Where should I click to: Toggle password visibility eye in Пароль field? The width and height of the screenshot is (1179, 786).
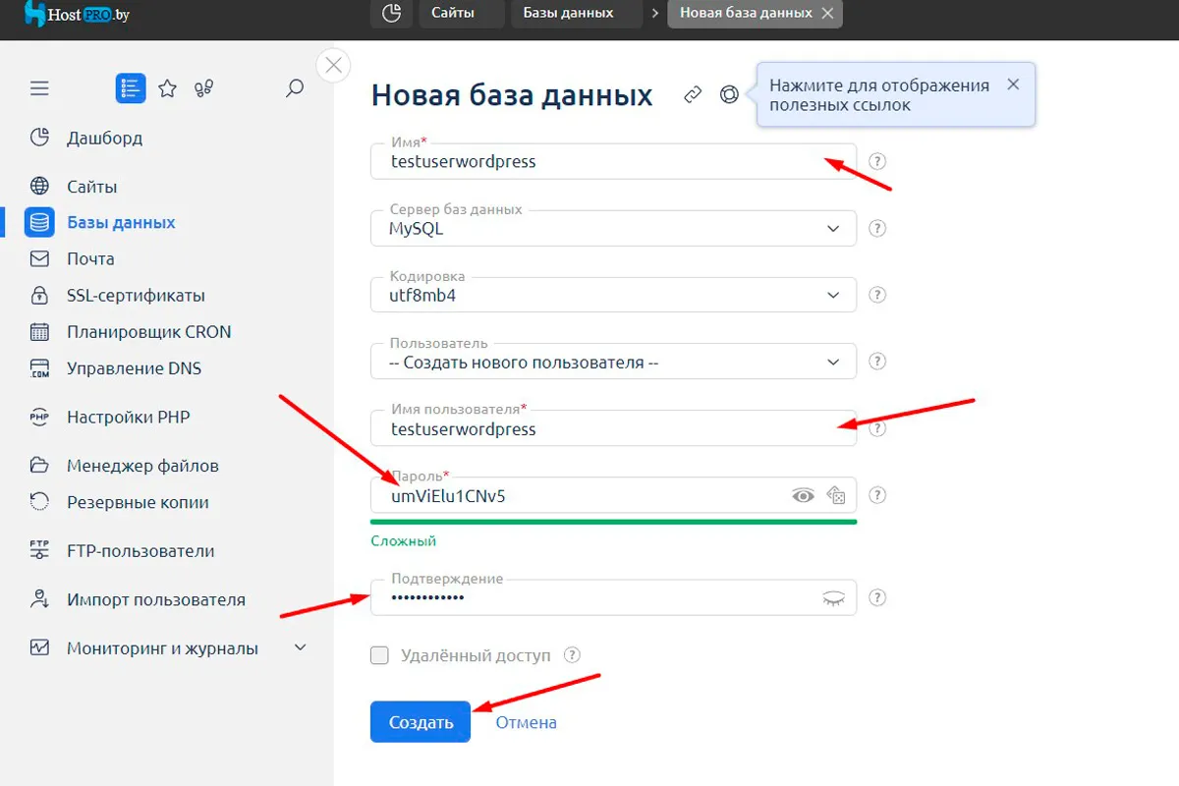tap(804, 495)
